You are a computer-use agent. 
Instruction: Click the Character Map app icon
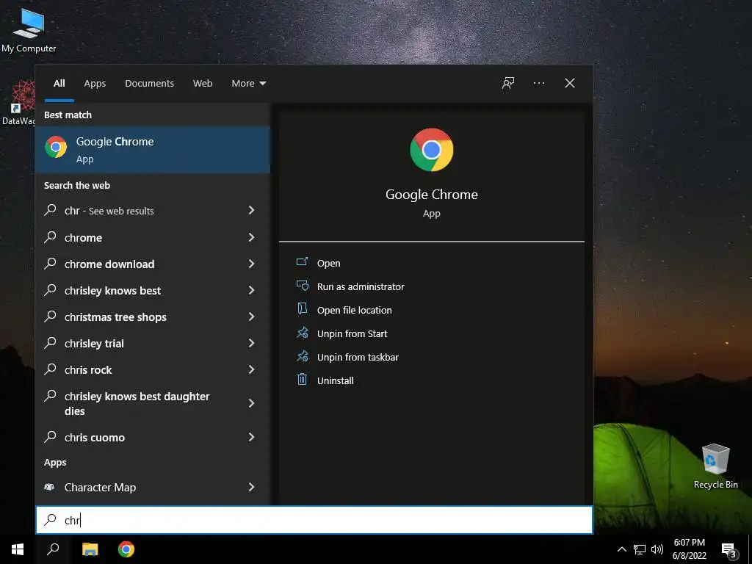coord(49,488)
